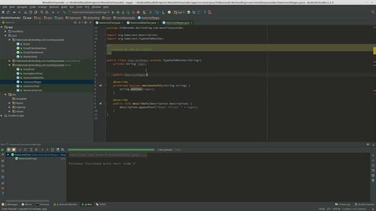Click the Debug bug icon in the main toolbar

pos(118,12)
